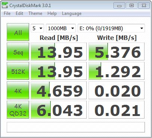Open the File menu

pyautogui.click(x=7, y=13)
